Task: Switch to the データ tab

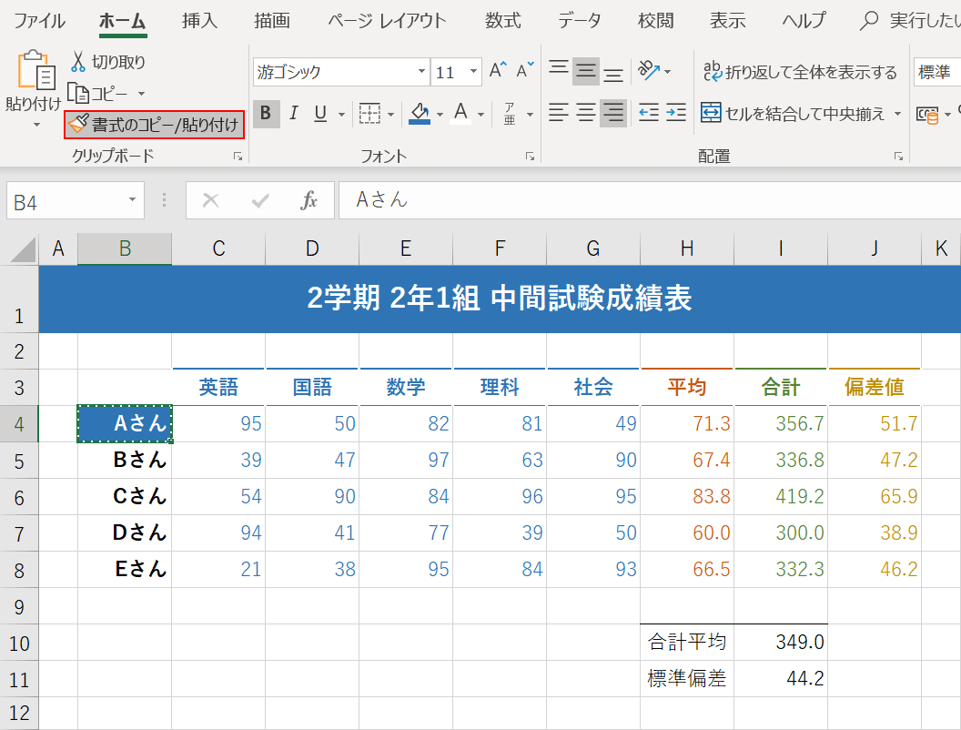Action: tap(579, 20)
